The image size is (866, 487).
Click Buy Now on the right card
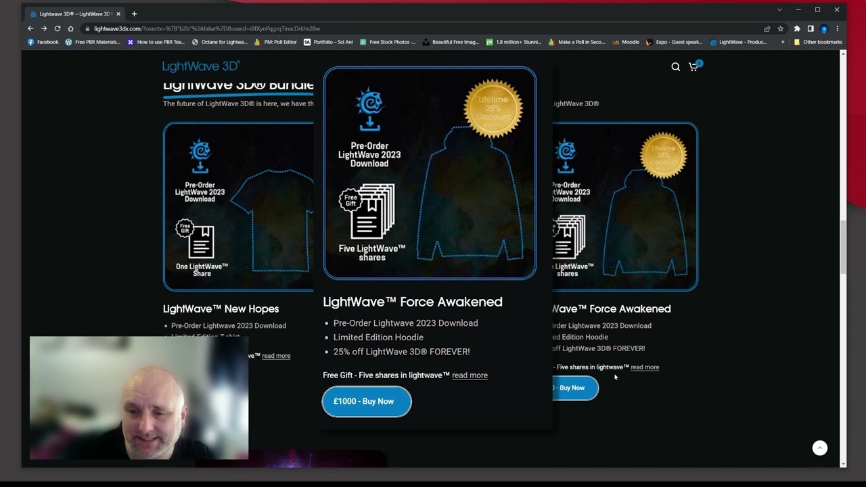coord(575,388)
